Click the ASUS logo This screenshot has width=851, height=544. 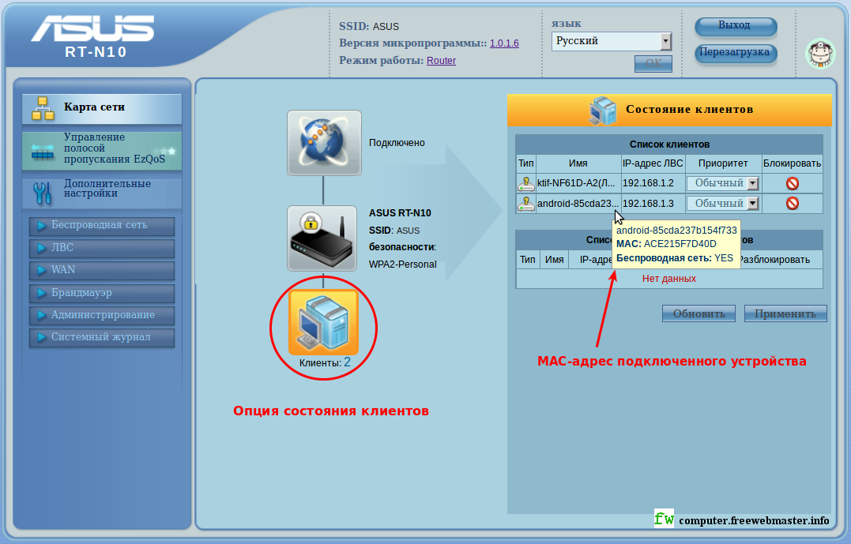(x=92, y=28)
